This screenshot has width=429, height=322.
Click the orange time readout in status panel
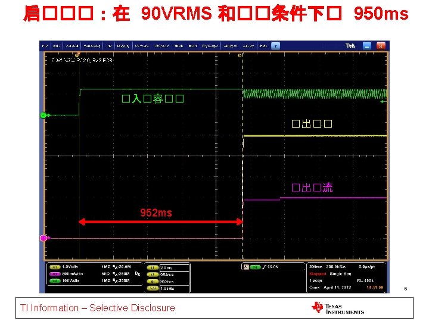pos(375,287)
